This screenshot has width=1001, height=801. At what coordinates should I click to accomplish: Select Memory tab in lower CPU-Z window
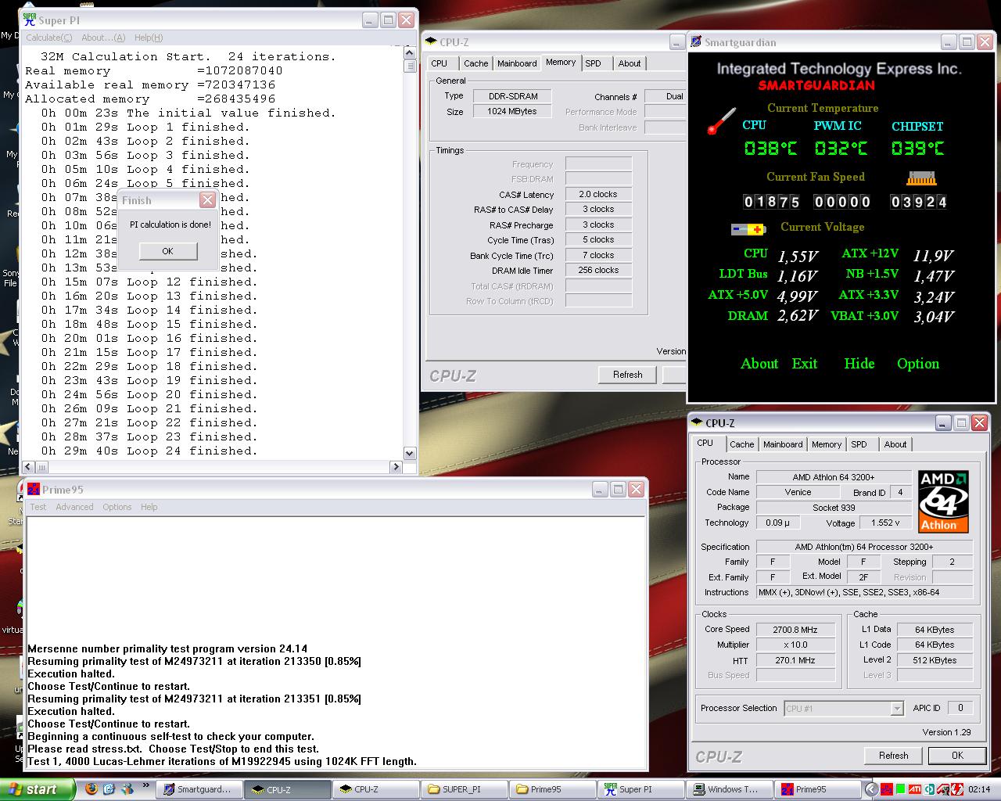coord(827,444)
